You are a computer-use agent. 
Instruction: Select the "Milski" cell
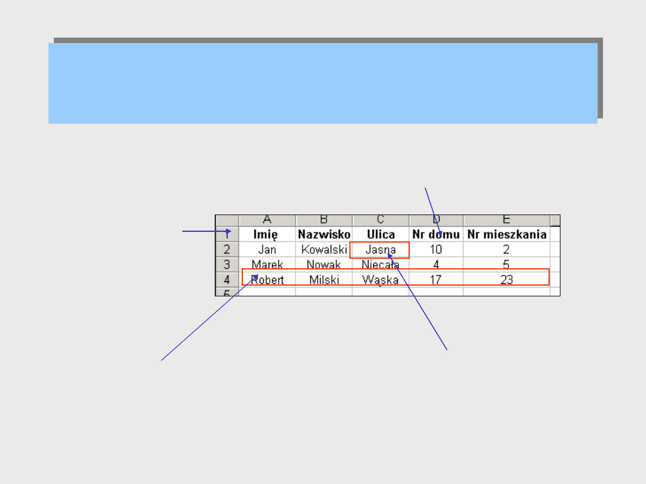(x=324, y=279)
